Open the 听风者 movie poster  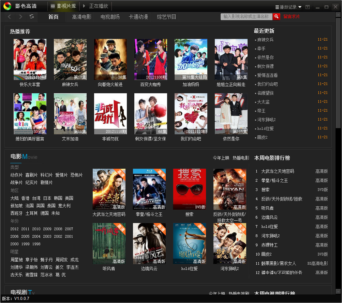109,244
